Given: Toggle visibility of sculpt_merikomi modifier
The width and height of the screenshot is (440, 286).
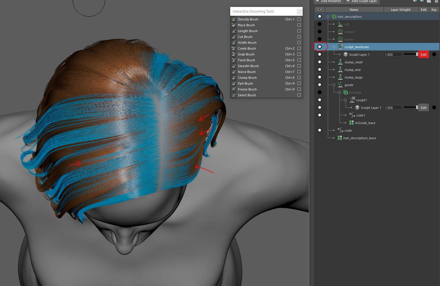Looking at the screenshot, I should [x=320, y=47].
